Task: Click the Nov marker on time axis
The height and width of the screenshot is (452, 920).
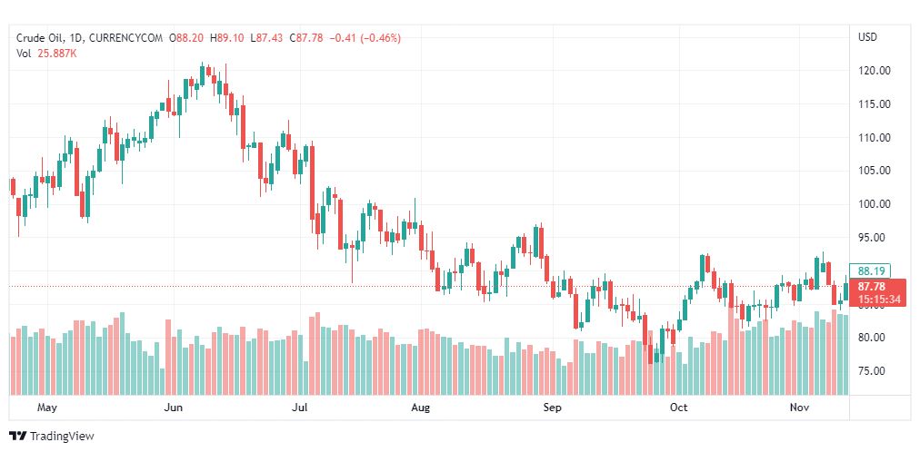Action: (799, 408)
